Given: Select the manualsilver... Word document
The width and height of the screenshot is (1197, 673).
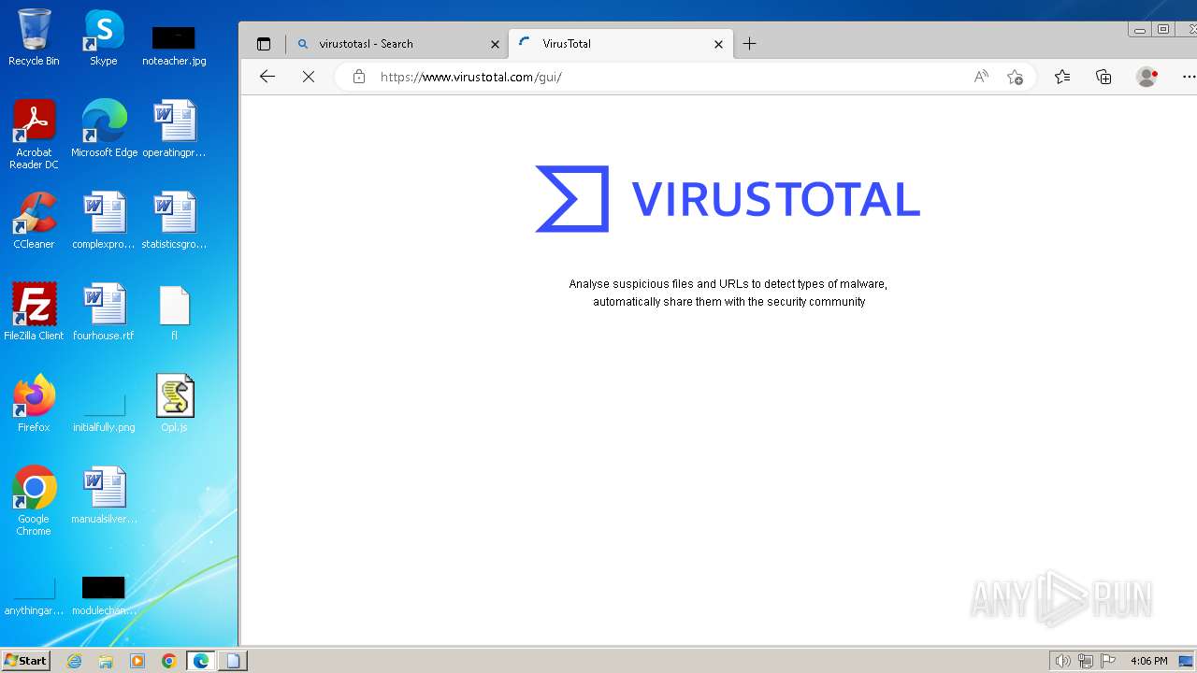Looking at the screenshot, I should pyautogui.click(x=104, y=494).
